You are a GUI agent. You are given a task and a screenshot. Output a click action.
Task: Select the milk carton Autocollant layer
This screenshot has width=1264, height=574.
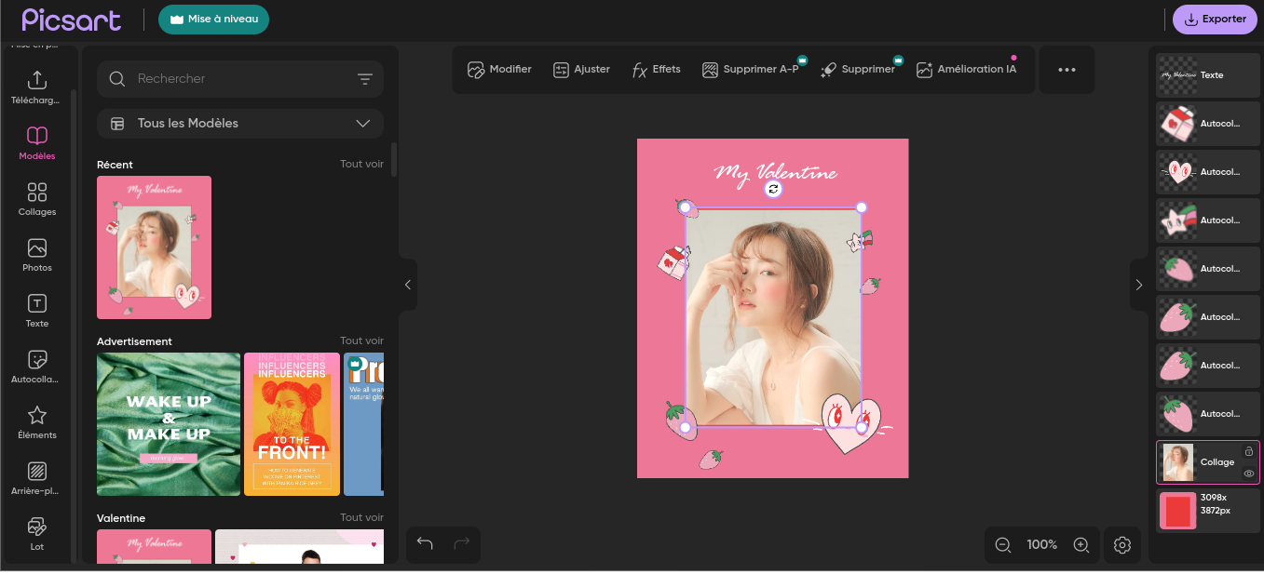point(1208,124)
